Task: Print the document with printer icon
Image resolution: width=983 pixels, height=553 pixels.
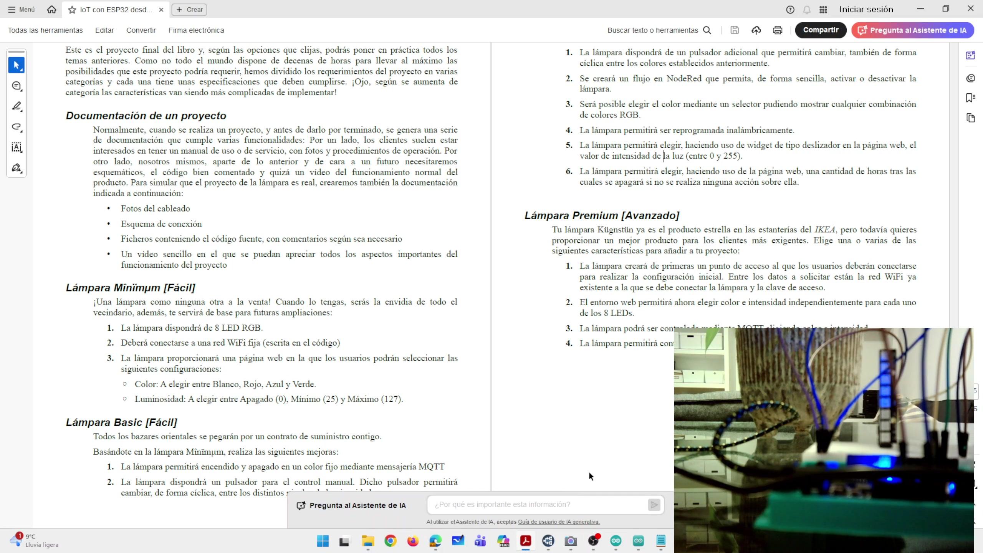Action: [778, 30]
